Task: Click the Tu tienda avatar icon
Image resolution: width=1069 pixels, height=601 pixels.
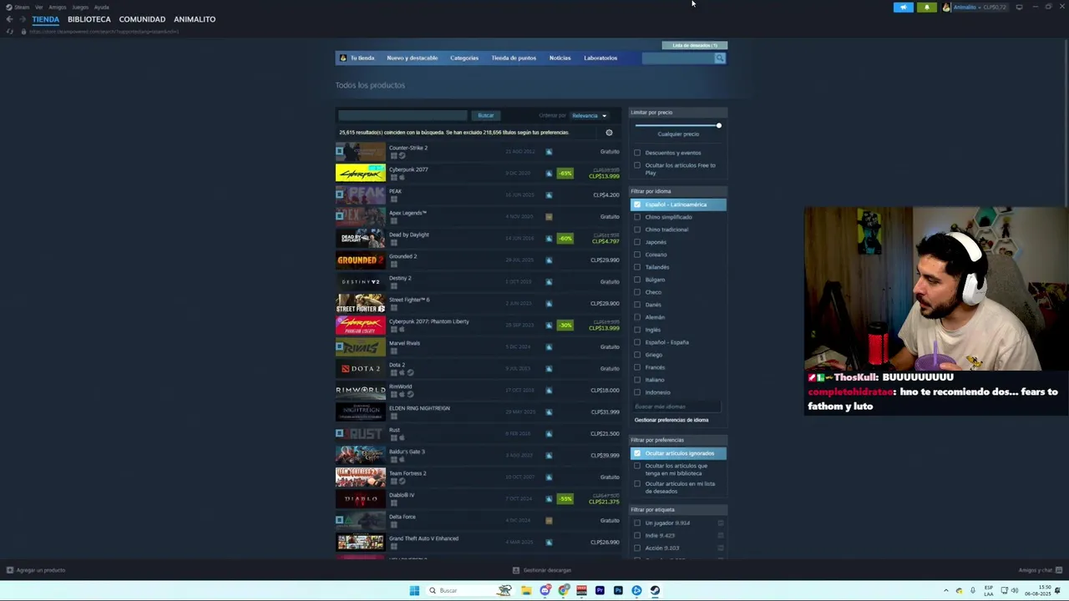Action: pos(342,58)
